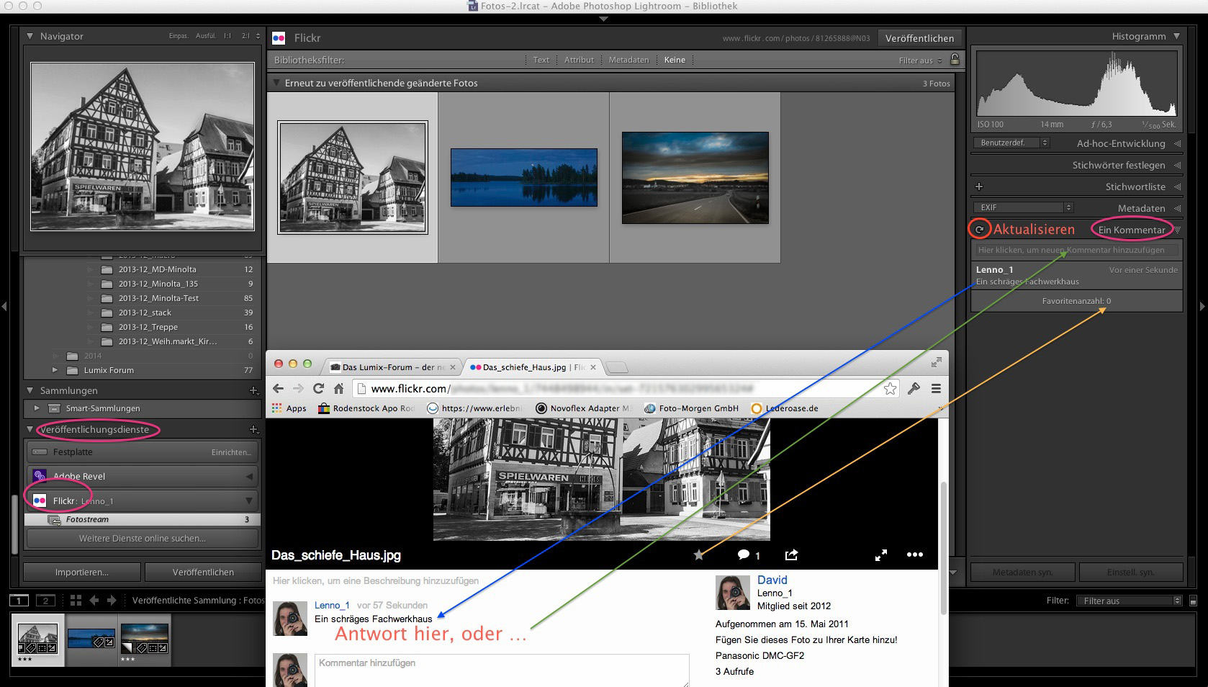Viewport: 1208px width, 687px height.
Task: Select second window display button 2
Action: (x=45, y=600)
